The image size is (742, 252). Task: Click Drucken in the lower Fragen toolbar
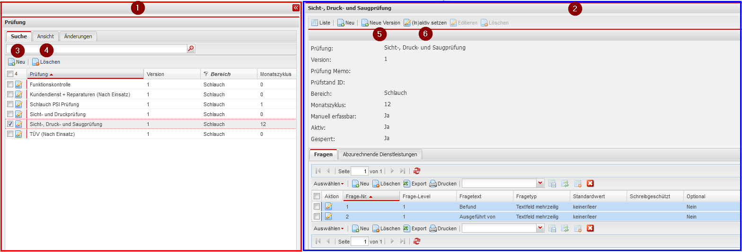point(443,228)
